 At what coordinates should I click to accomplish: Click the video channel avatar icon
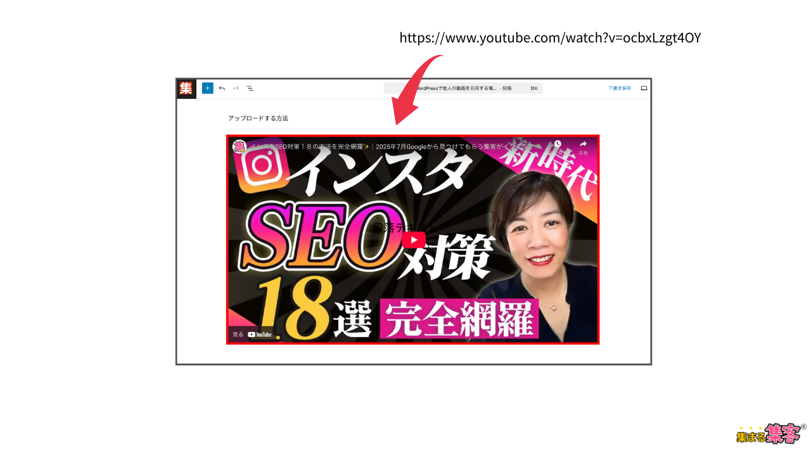pyautogui.click(x=239, y=146)
